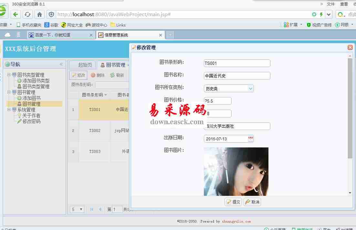The height and width of the screenshot is (230, 356).
Task: Go to browser home page icon
Action: tap(39, 15)
